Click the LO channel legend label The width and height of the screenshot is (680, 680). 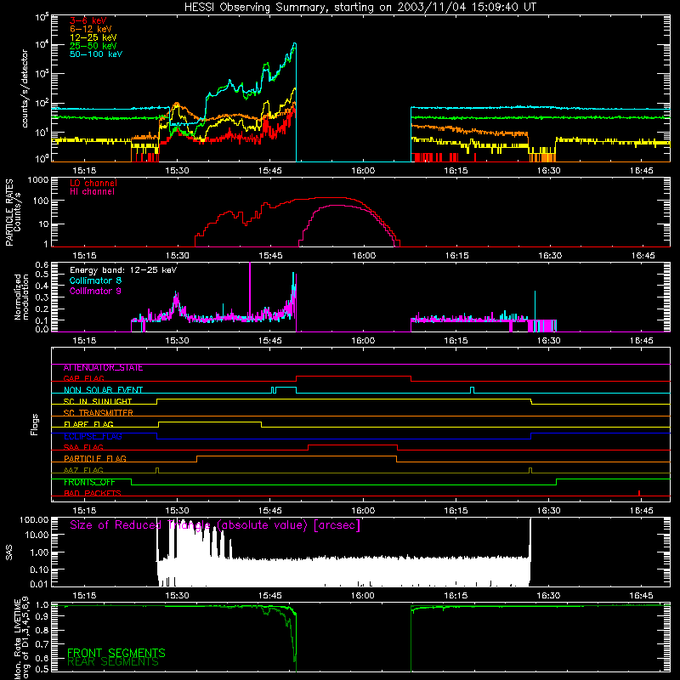pyautogui.click(x=93, y=183)
